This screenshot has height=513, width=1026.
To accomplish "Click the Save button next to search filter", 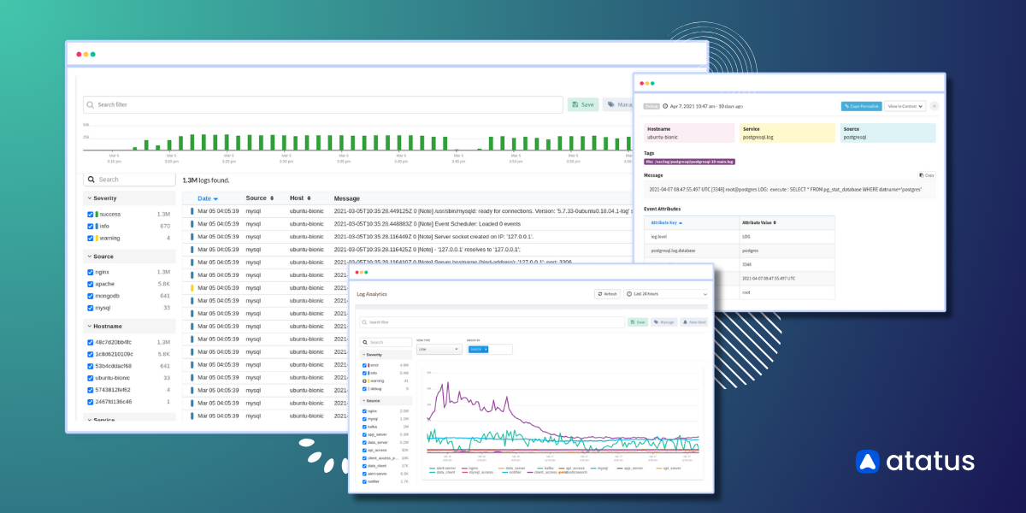I will click(638, 322).
